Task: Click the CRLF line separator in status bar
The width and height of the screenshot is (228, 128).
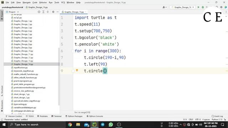Action: click(191, 119)
